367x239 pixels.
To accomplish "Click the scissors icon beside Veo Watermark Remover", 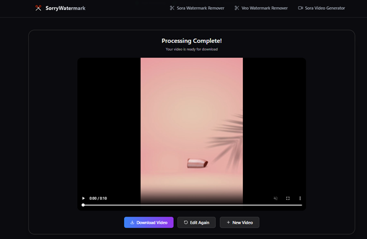I will pos(236,8).
